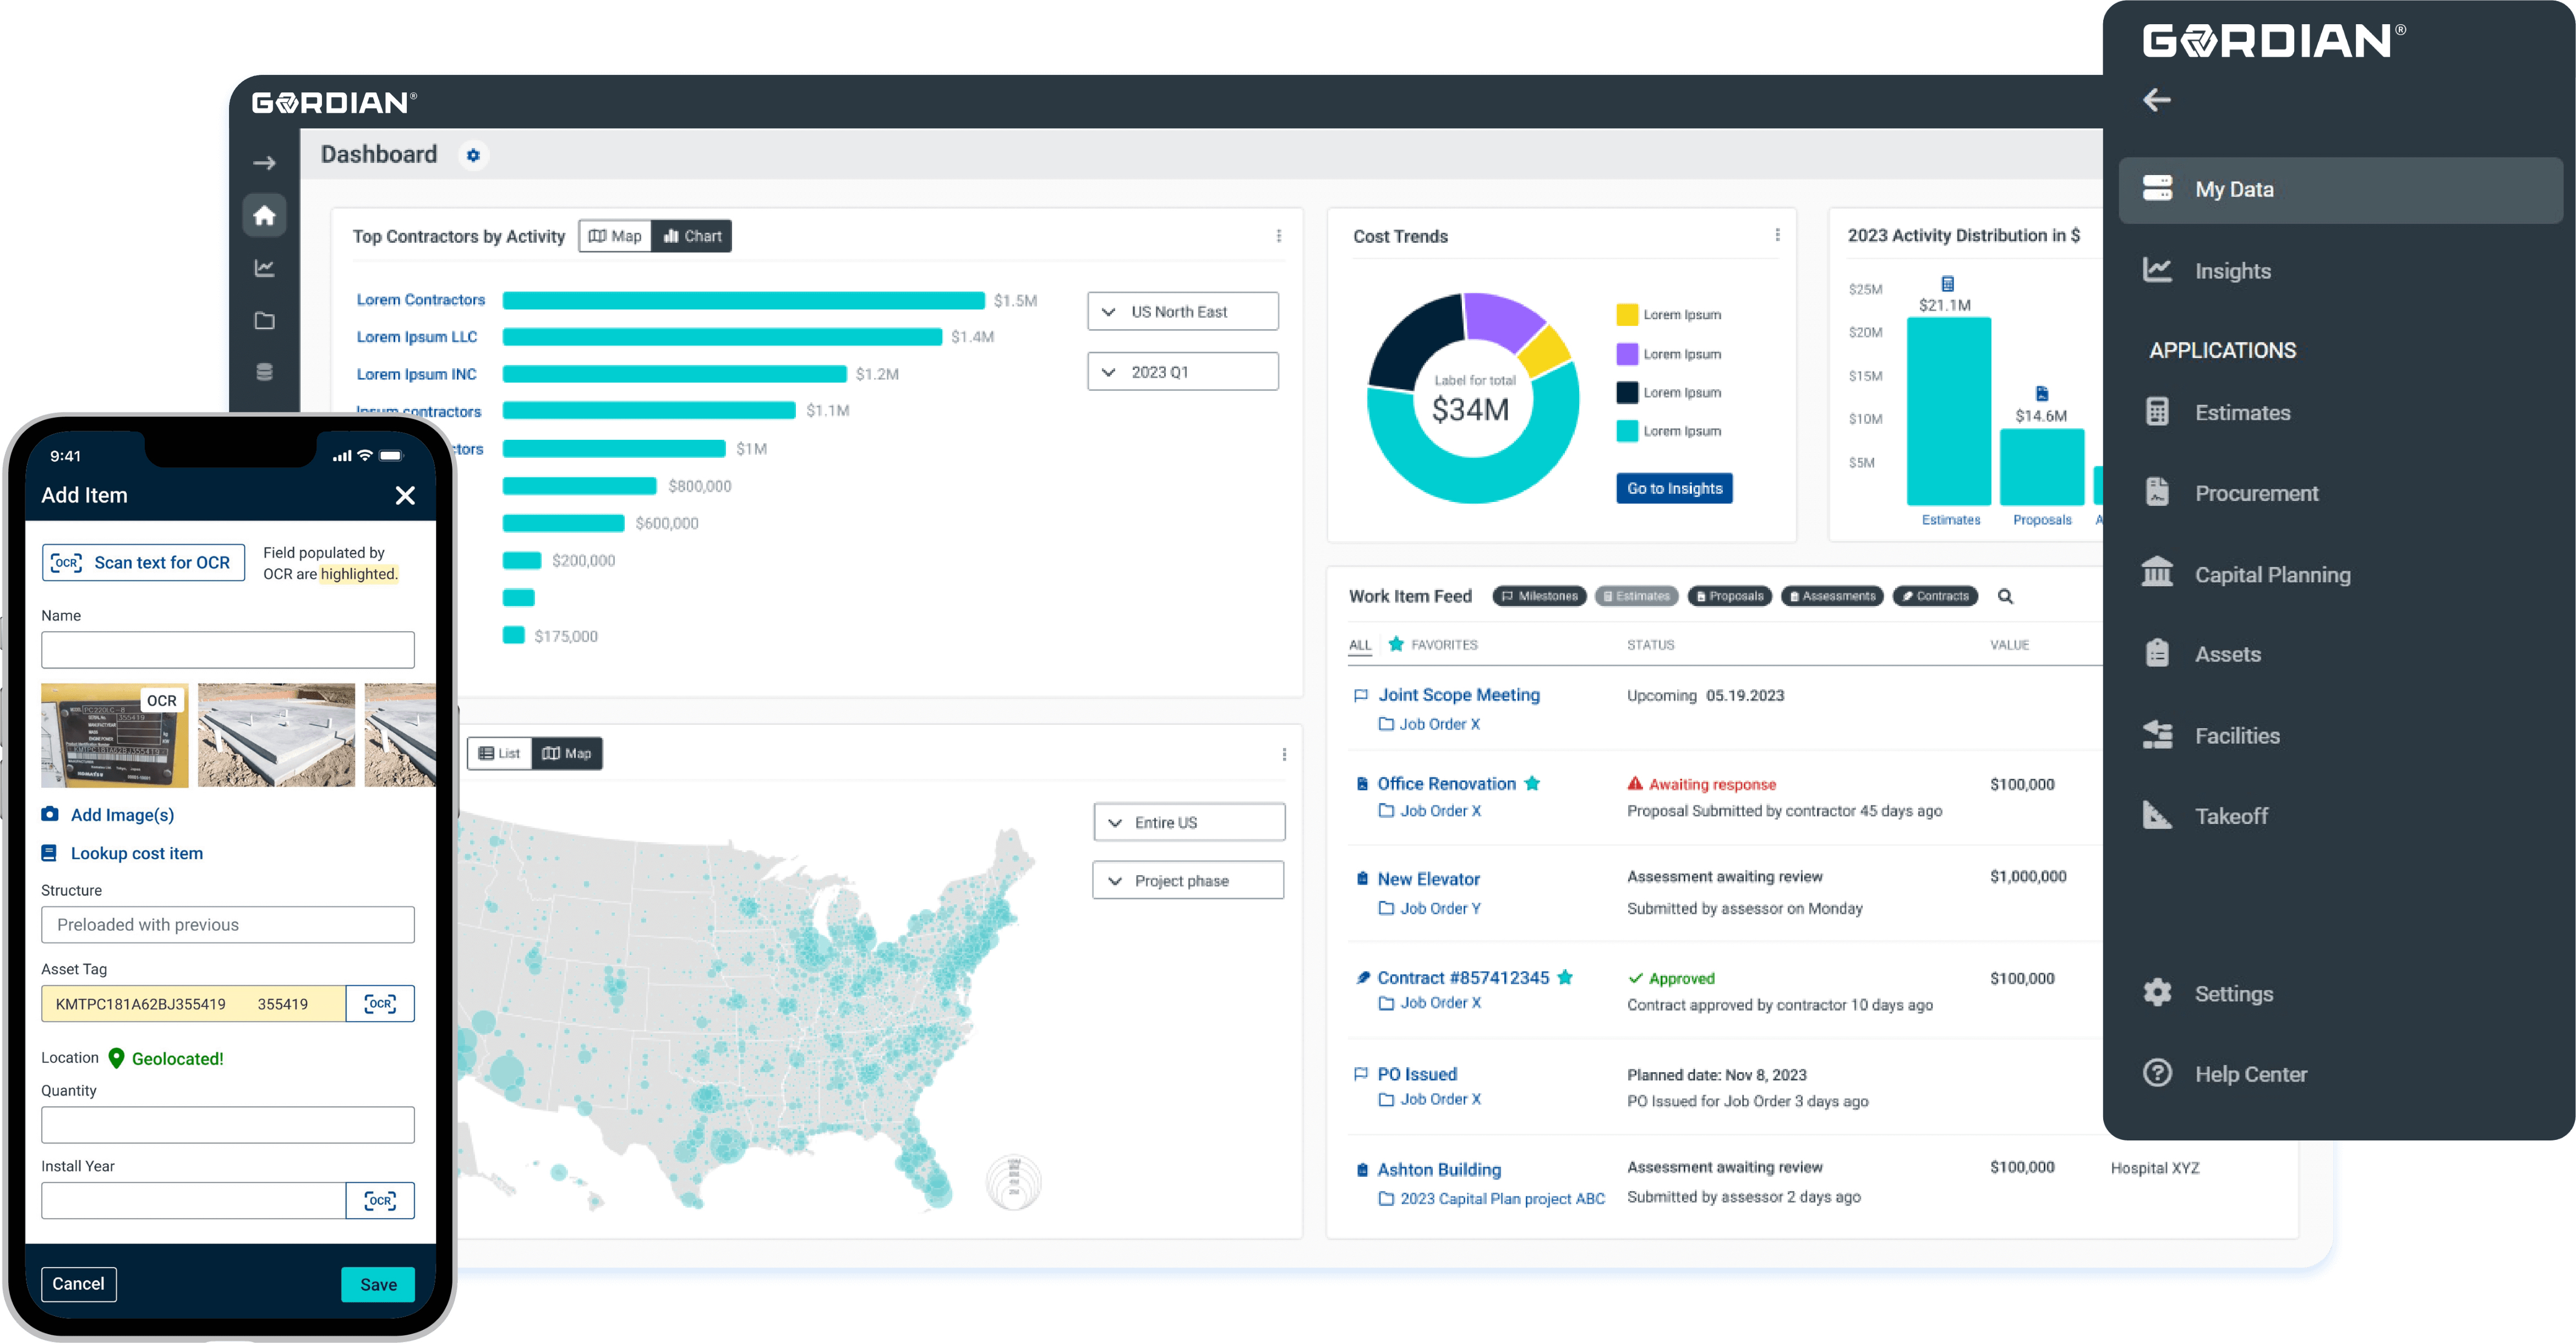The width and height of the screenshot is (2576, 1343).
Task: Open the Takeoff application
Action: pyautogui.click(x=2230, y=816)
